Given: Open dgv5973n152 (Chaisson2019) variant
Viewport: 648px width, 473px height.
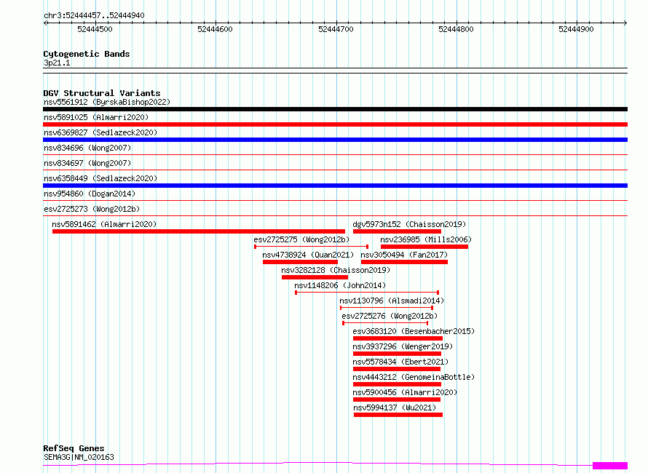Looking at the screenshot, I should [409, 224].
